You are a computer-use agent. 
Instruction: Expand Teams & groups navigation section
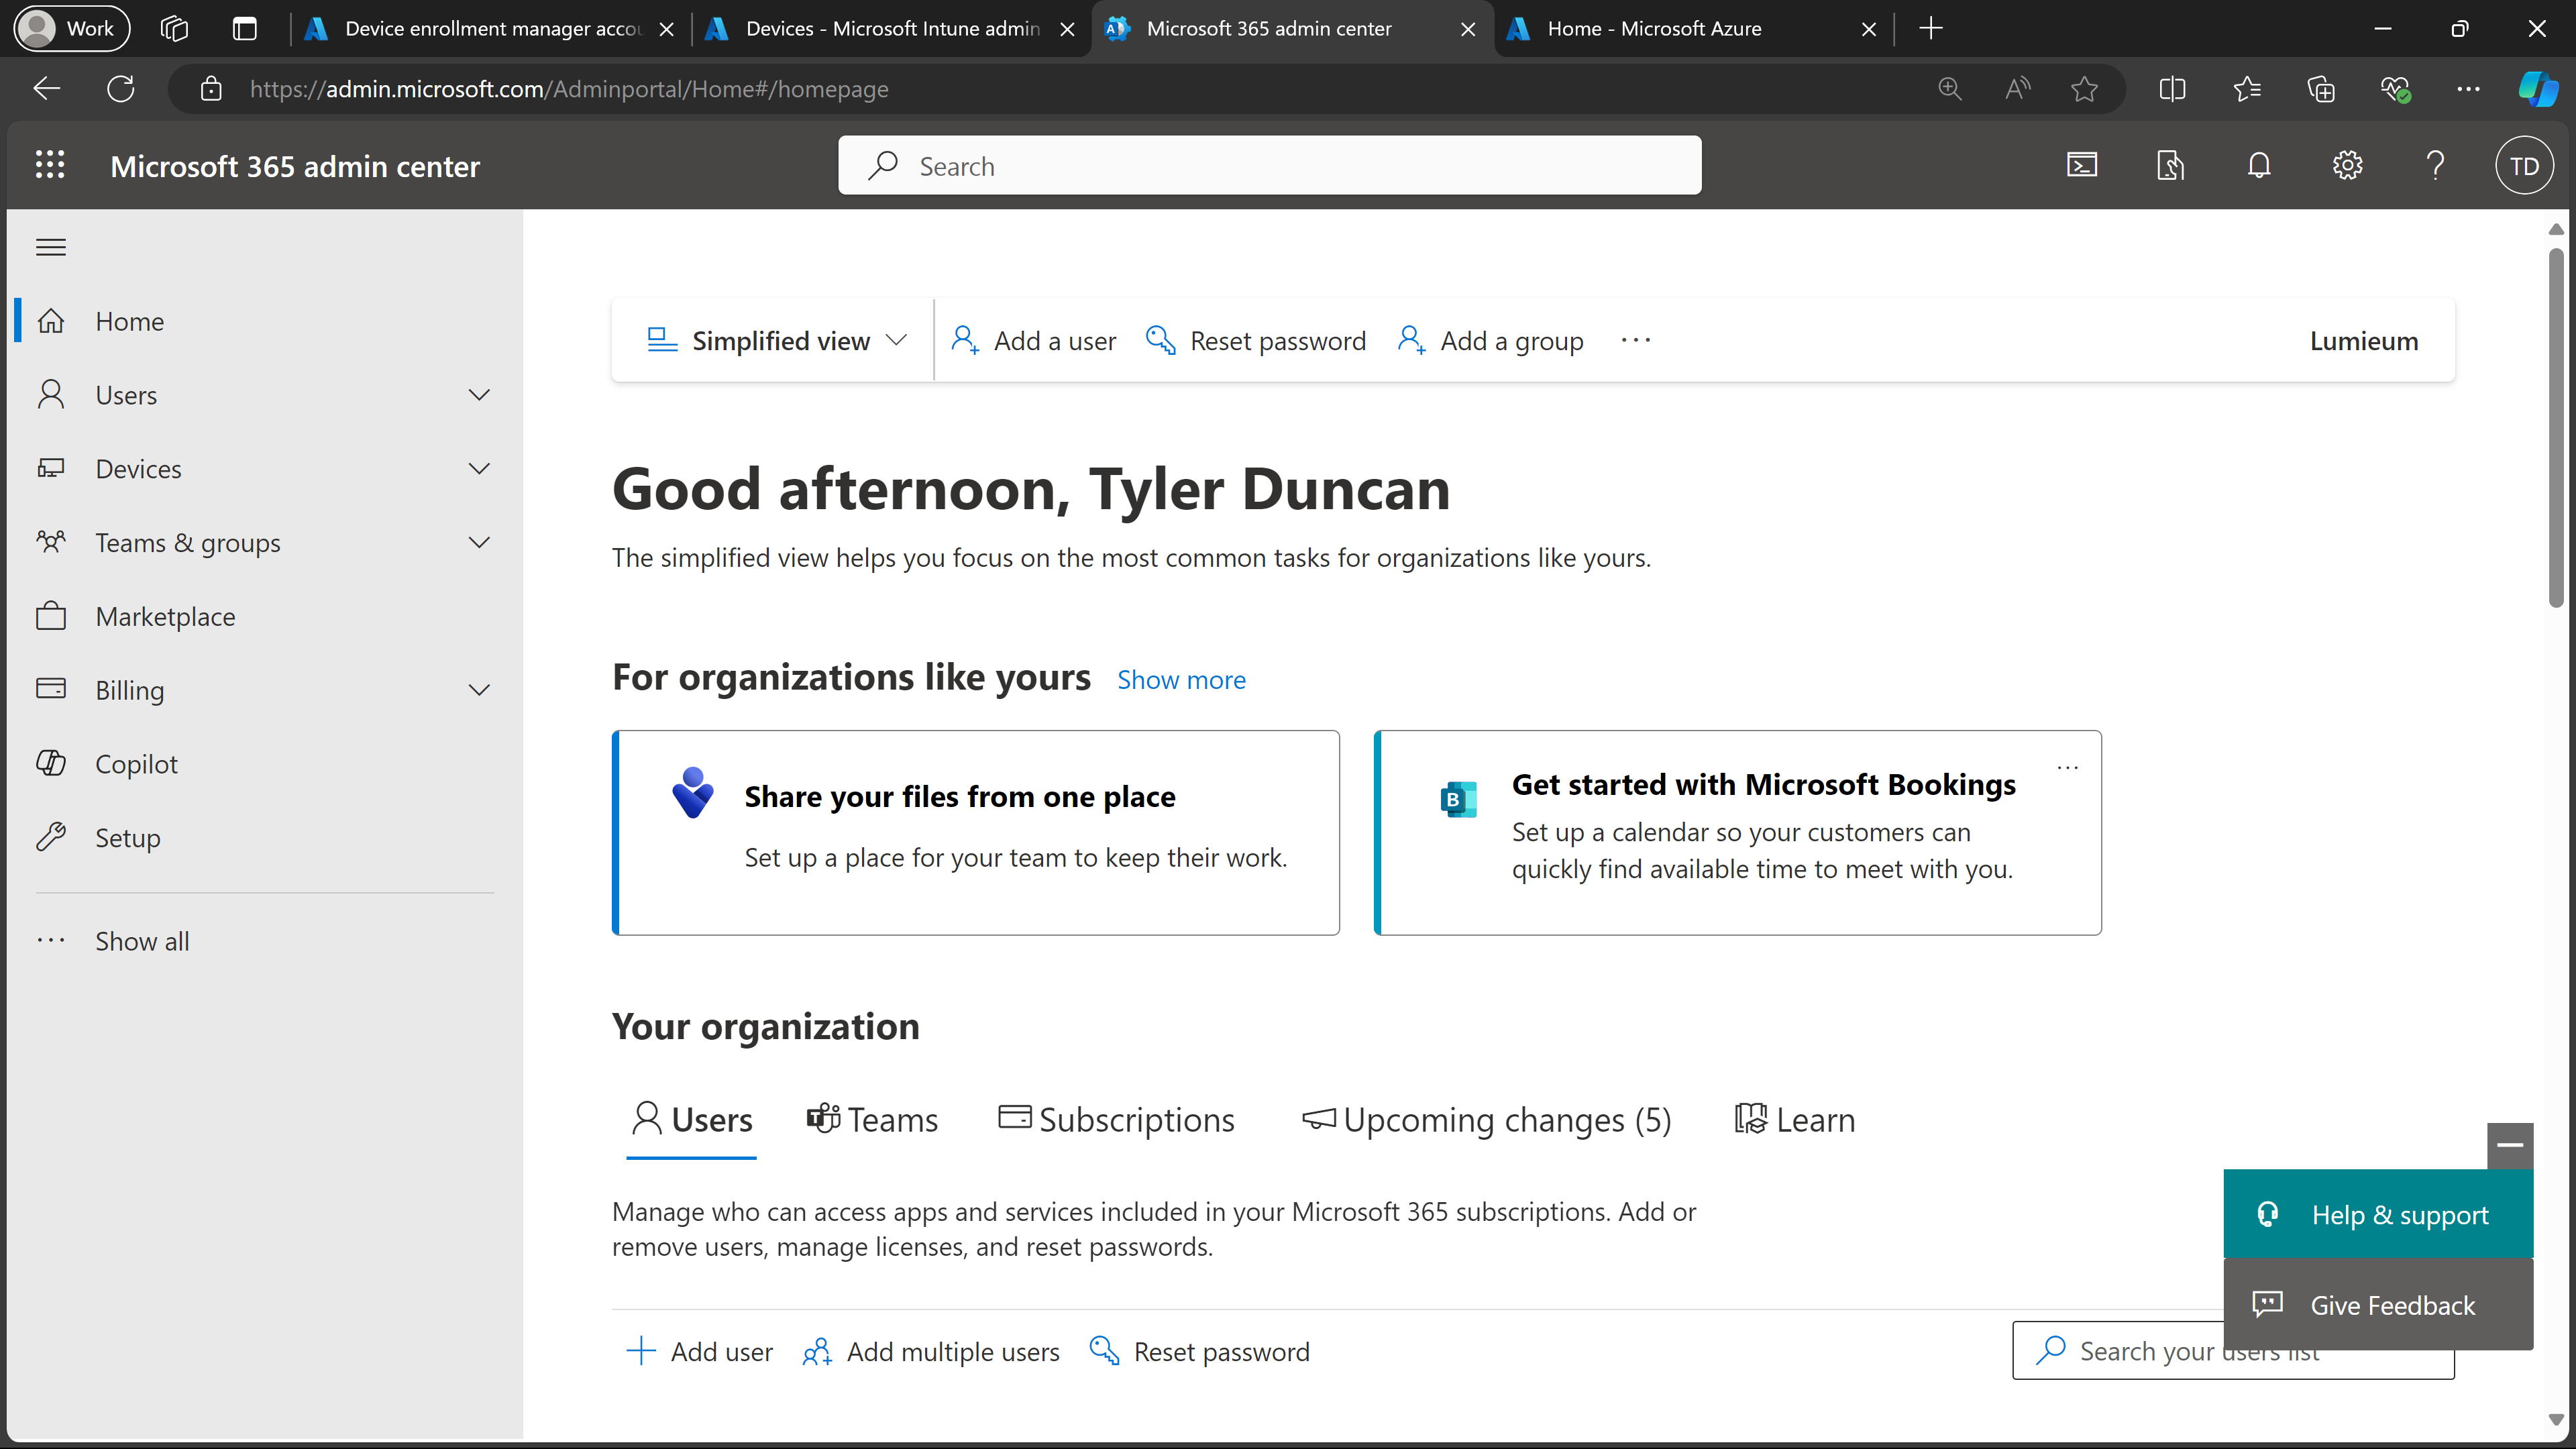pos(479,542)
